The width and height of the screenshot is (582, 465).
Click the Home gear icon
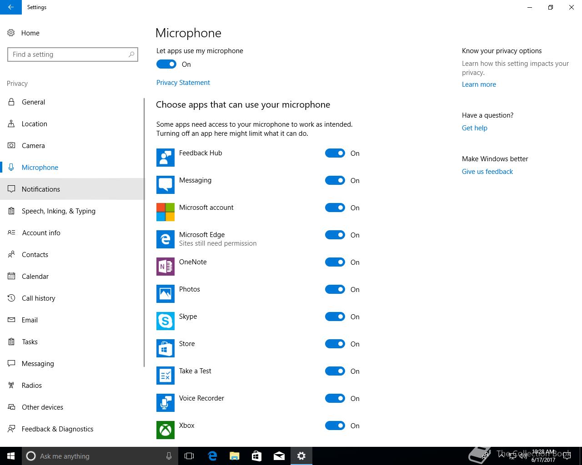tap(11, 33)
